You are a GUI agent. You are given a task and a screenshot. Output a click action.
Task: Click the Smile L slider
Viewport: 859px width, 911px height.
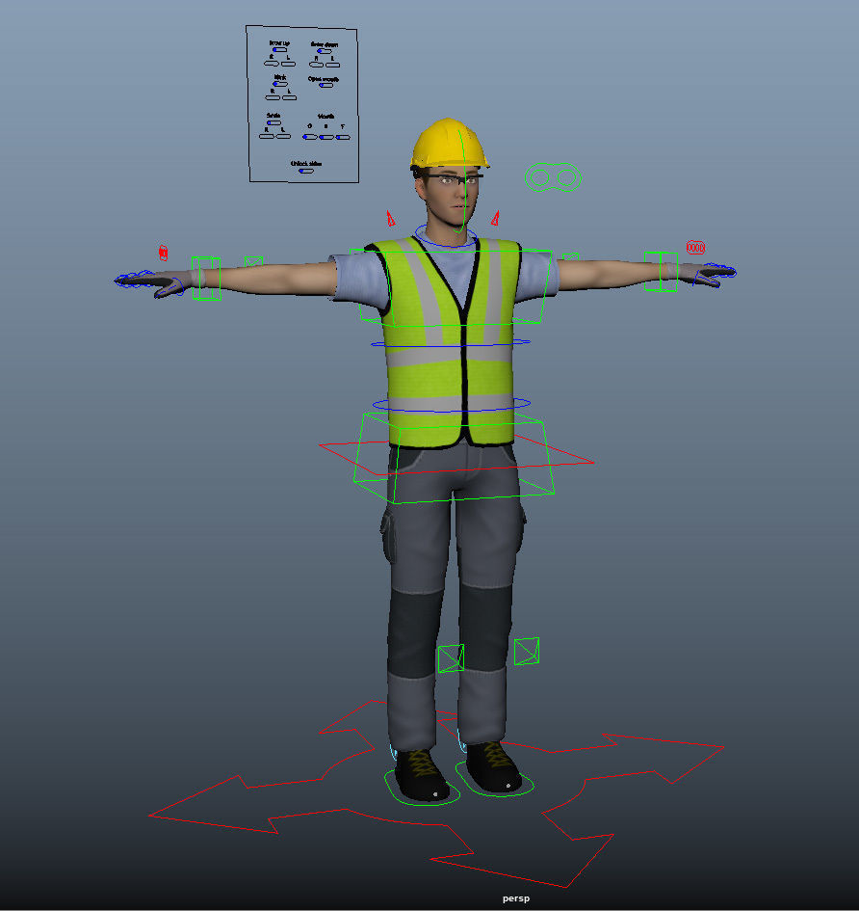click(x=283, y=137)
